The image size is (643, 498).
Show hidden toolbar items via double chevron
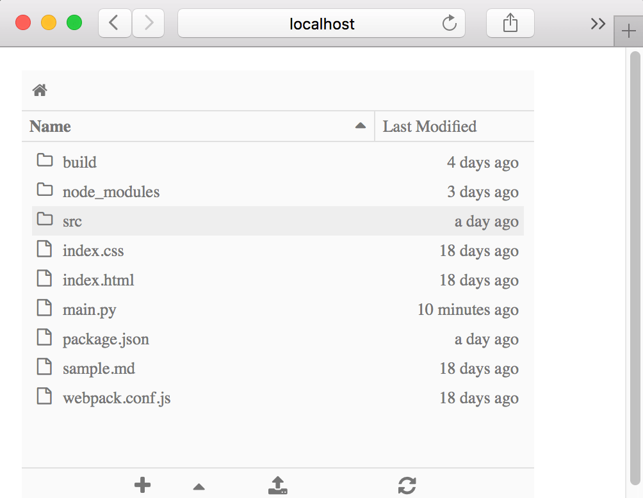point(598,24)
